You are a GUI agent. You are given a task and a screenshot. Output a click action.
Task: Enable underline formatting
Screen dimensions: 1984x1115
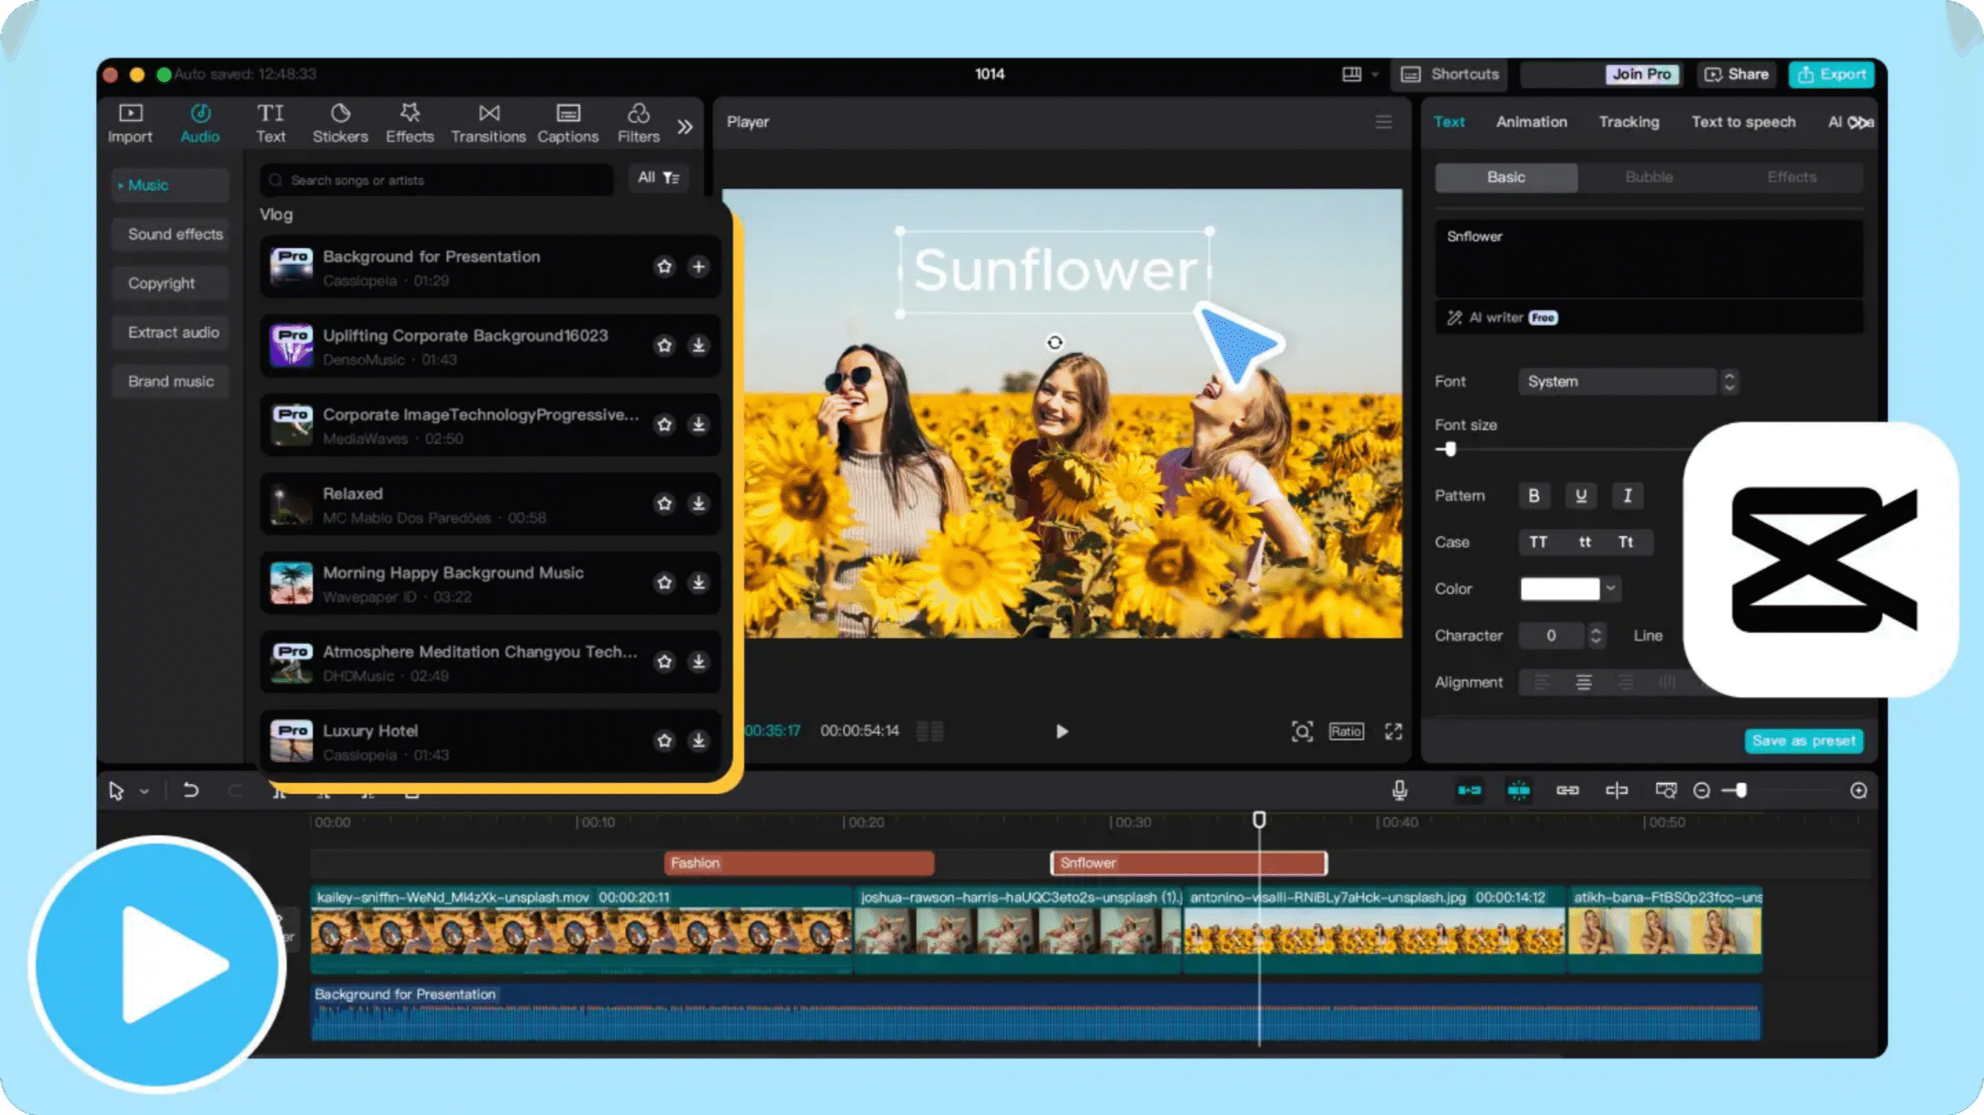coord(1581,496)
